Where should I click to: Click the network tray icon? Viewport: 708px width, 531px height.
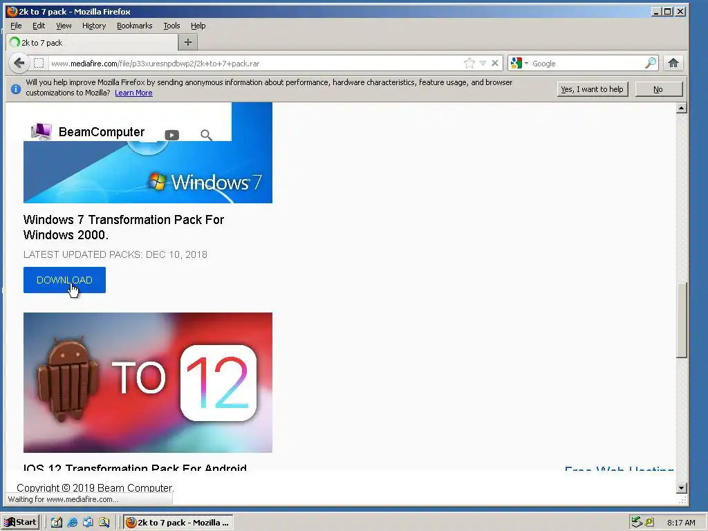click(637, 523)
